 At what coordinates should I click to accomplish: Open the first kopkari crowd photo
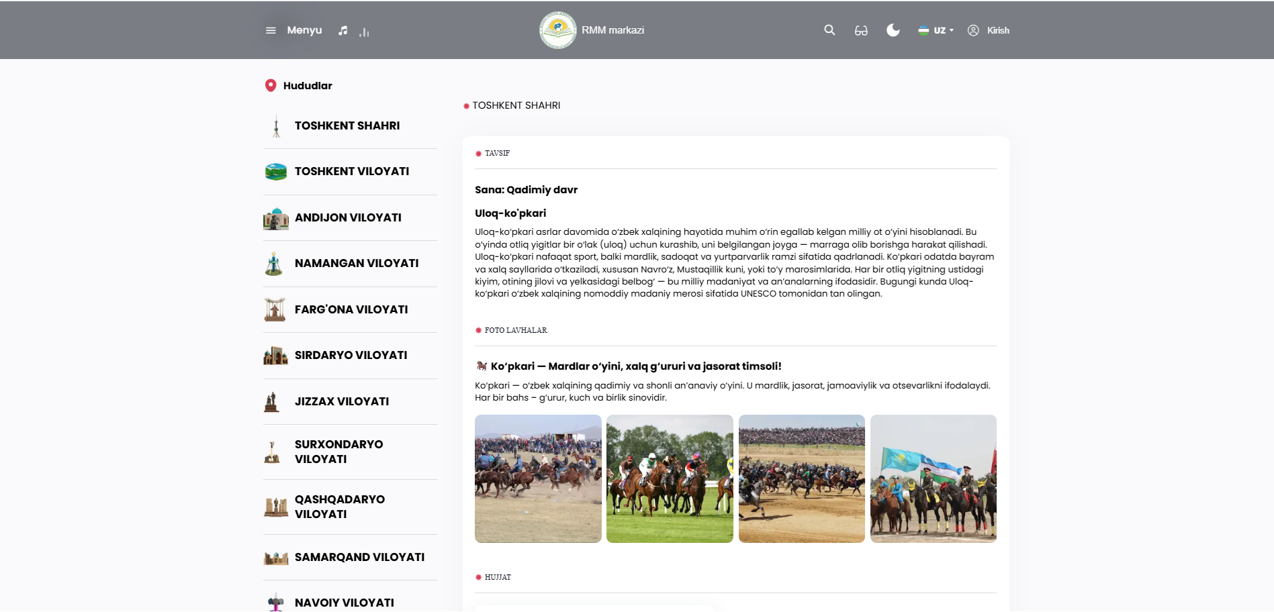pos(538,478)
